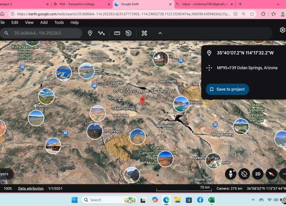The height and width of the screenshot is (206, 286).
Task: Open Facebook from the taskbar
Action: coord(200,200)
